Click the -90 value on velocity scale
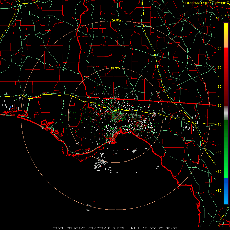The width and height of the screenshot is (230, 230). pos(218,200)
